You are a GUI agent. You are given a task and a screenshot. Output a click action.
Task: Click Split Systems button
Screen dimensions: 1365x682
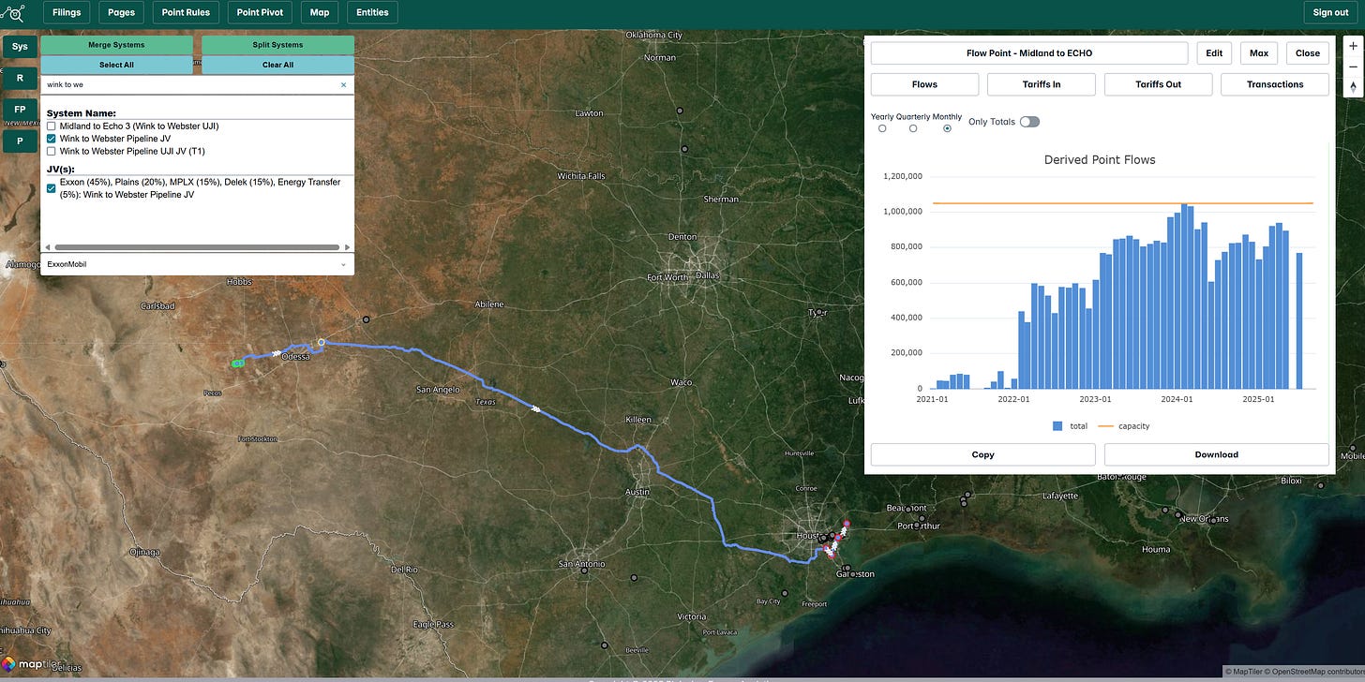(278, 45)
